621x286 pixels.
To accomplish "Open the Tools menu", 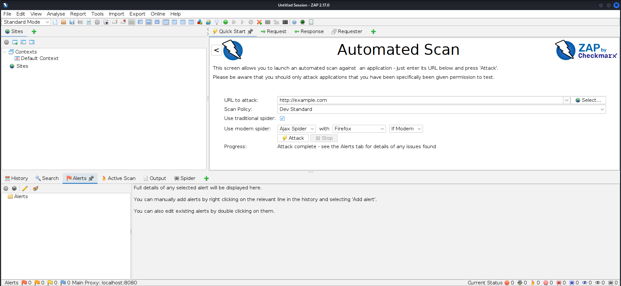I will 97,14.
